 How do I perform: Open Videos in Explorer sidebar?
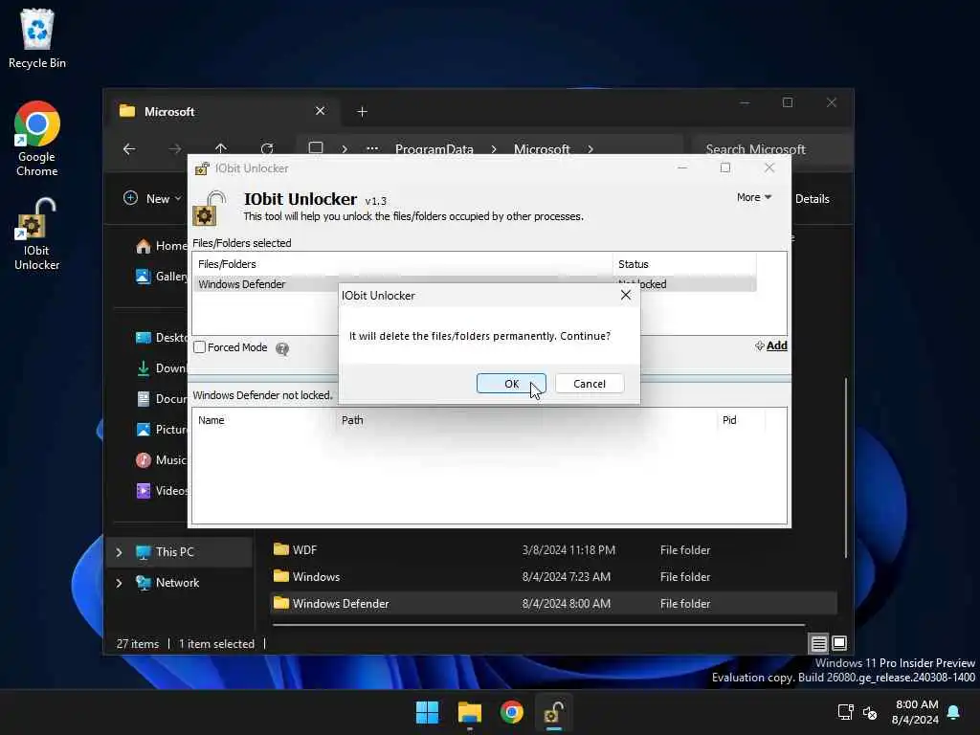click(x=161, y=491)
